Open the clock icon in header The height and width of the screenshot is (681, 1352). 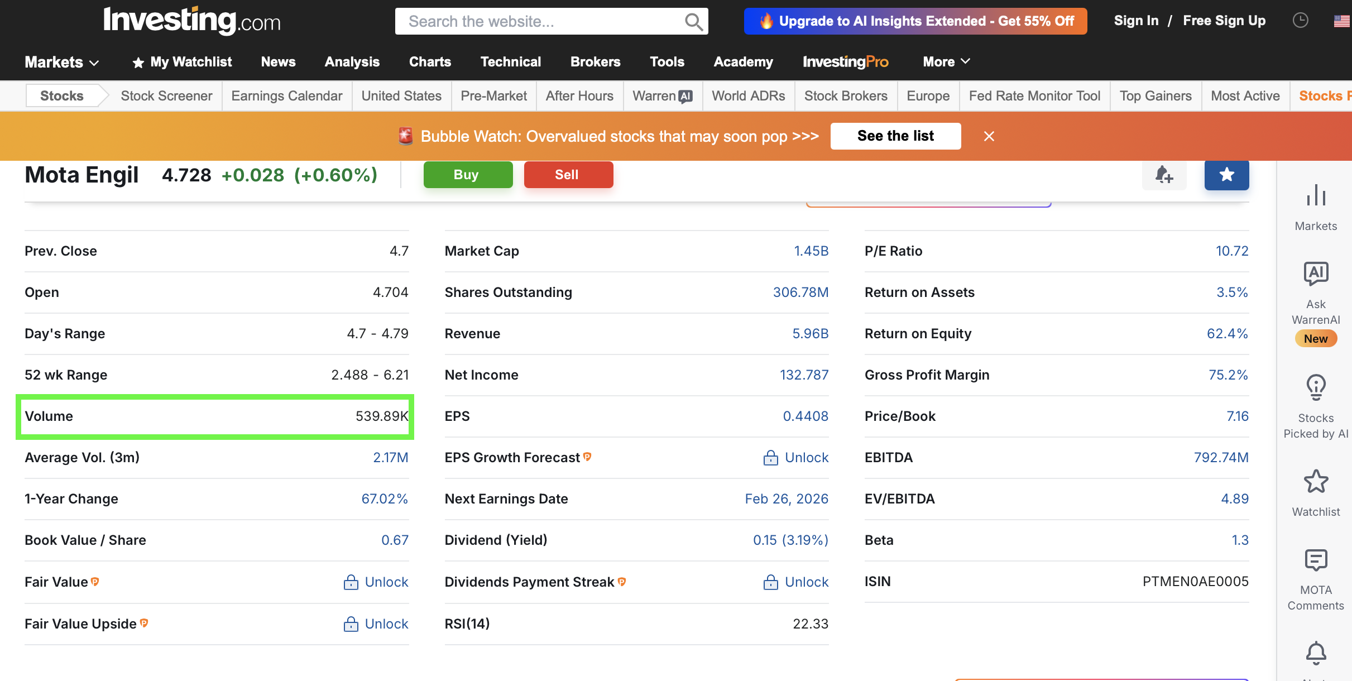(1300, 21)
